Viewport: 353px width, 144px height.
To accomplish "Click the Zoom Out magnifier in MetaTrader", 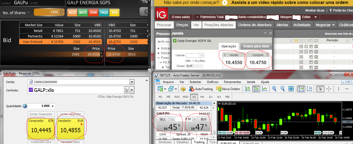I will click(282, 89).
